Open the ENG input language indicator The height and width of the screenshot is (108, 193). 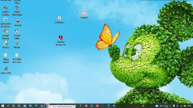coord(189,106)
